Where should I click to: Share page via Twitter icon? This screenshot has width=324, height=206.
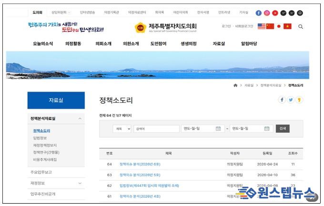coord(291,100)
